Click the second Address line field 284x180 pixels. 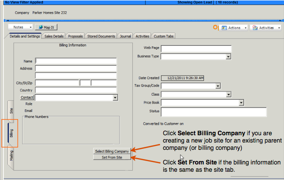tap(76, 75)
